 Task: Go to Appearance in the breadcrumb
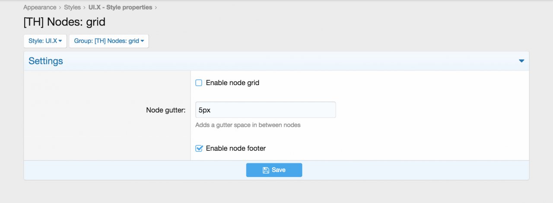tap(40, 7)
